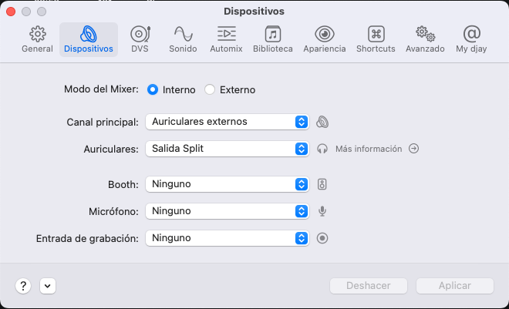Show the Apariencia appearance settings
509x309 pixels.
click(325, 39)
